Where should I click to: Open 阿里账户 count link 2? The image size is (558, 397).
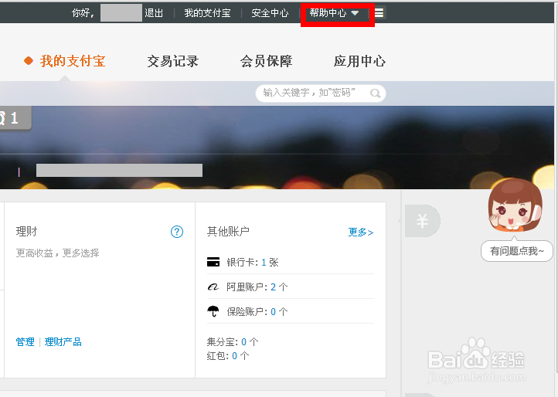coord(274,287)
